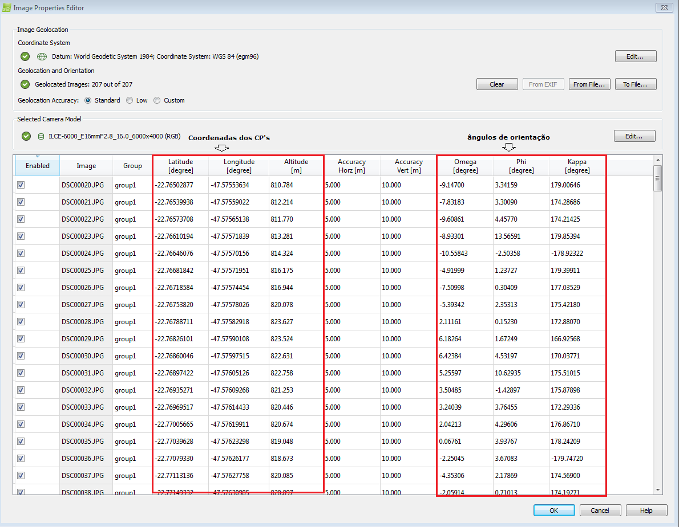Toggle the checkbox for DSC00036.JPG

coord(21,458)
